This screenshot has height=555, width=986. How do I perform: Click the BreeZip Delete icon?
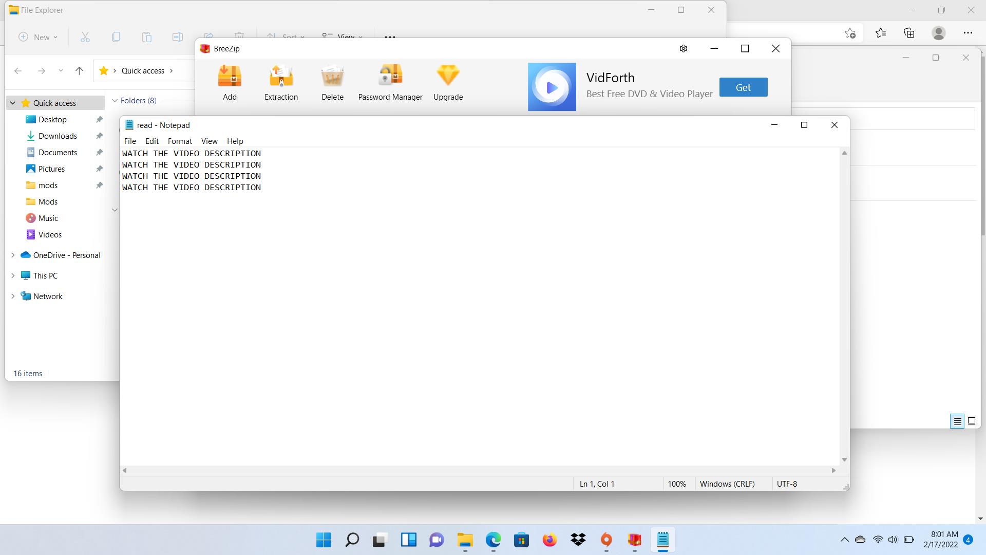tap(332, 76)
